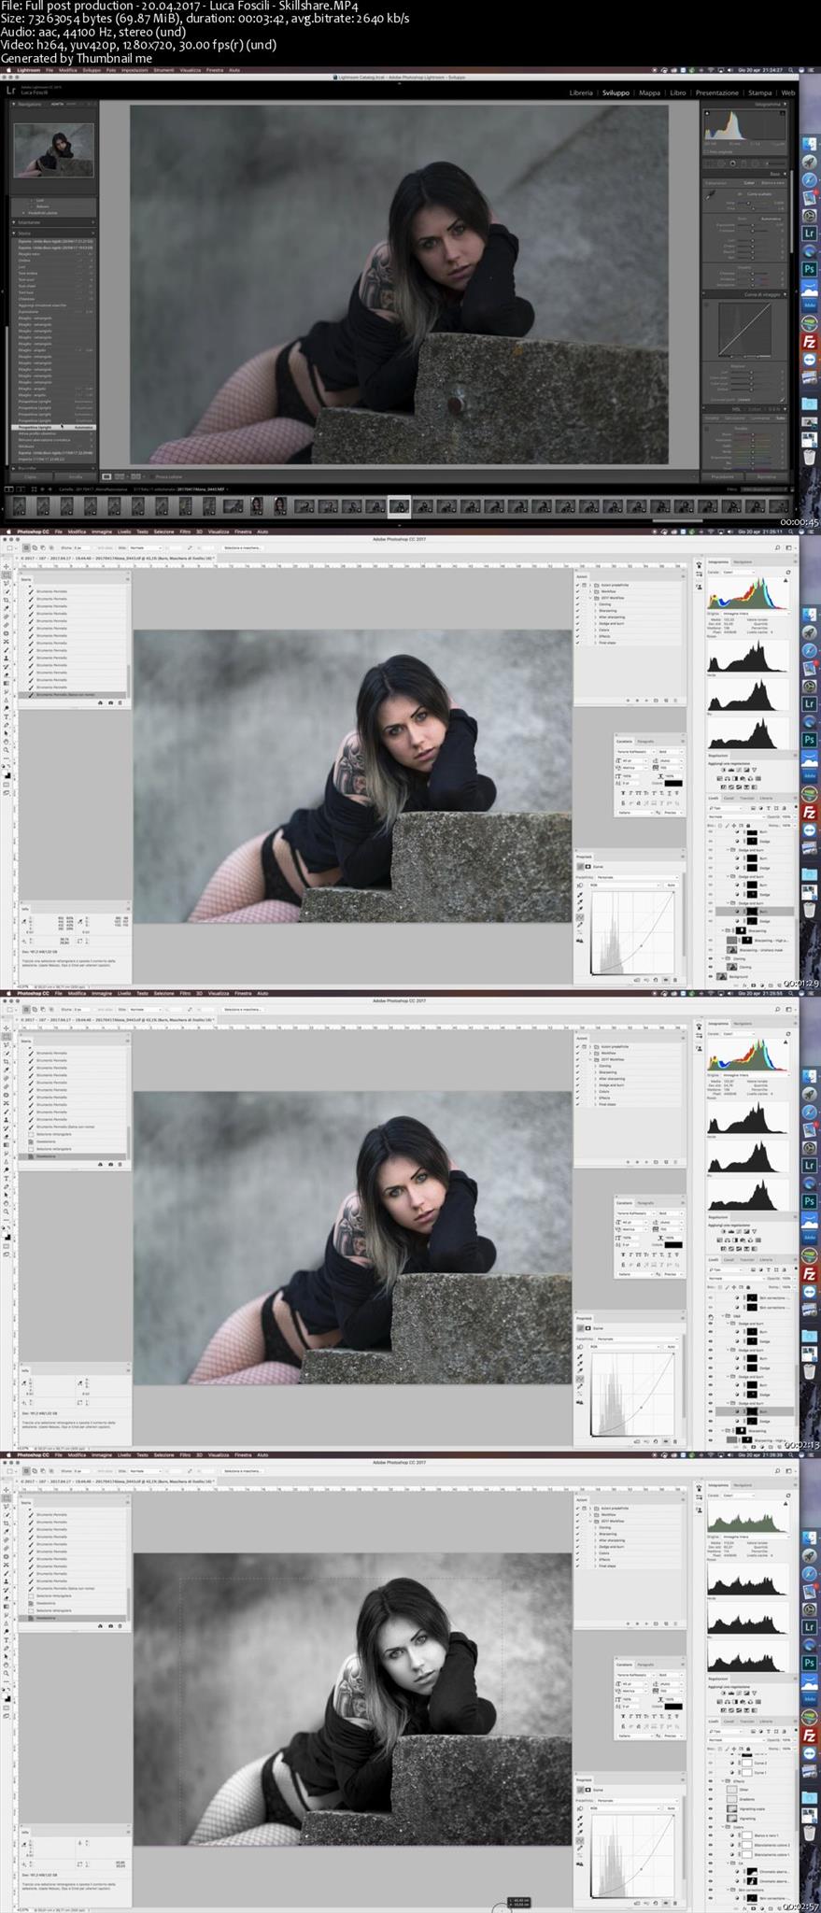Screen dimensions: 821x1913
Task: Switch to Canali tab in the 00:01:29 frame
Action: click(729, 798)
